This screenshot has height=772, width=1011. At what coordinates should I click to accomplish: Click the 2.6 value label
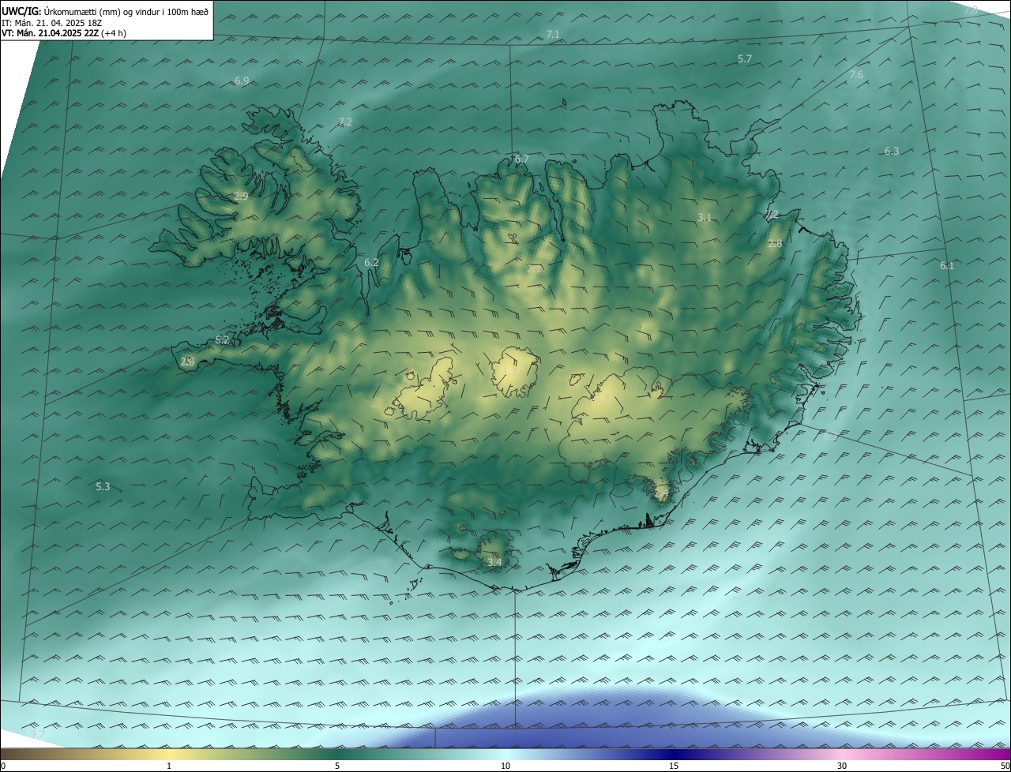pyautogui.click(x=187, y=362)
